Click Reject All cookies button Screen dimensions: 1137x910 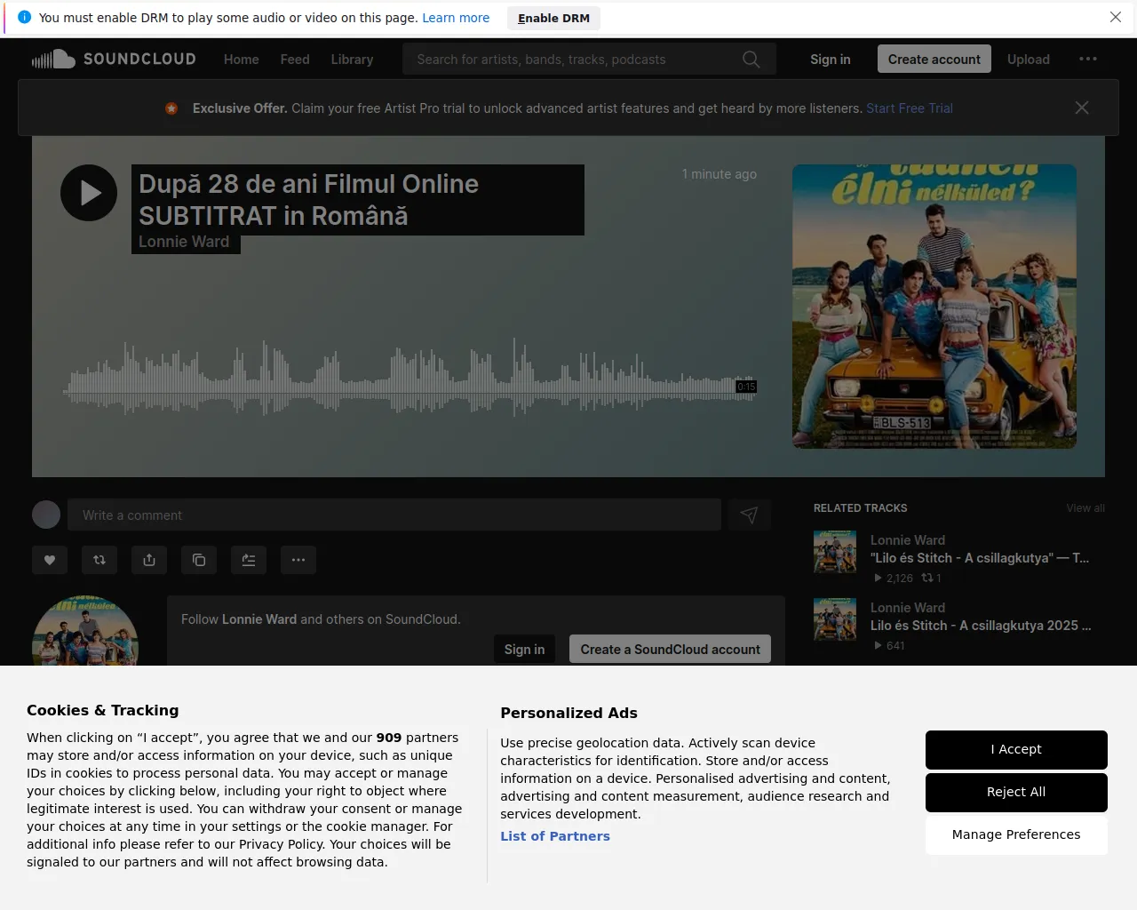click(1016, 792)
